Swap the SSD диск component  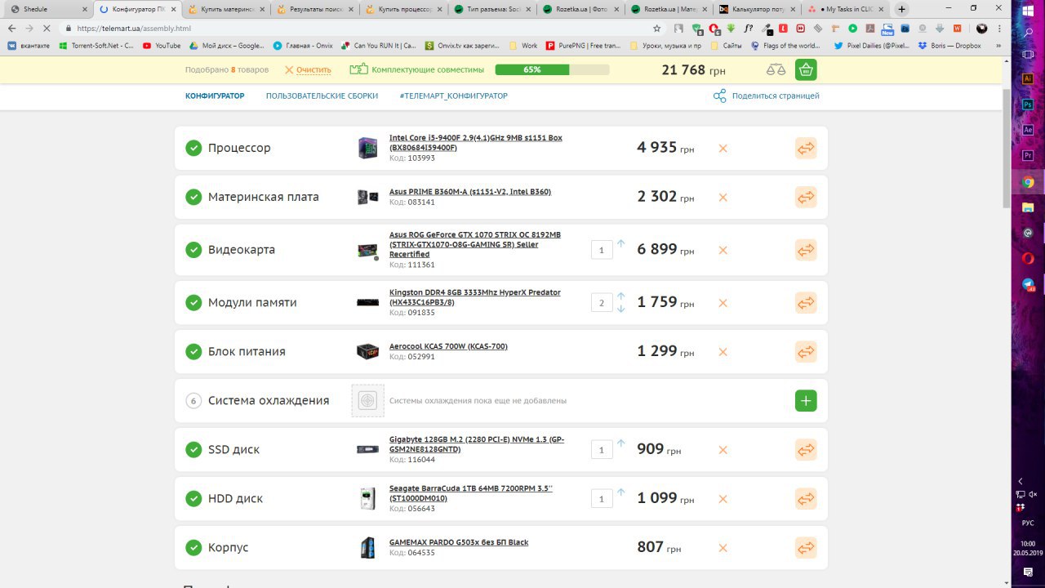coord(806,450)
